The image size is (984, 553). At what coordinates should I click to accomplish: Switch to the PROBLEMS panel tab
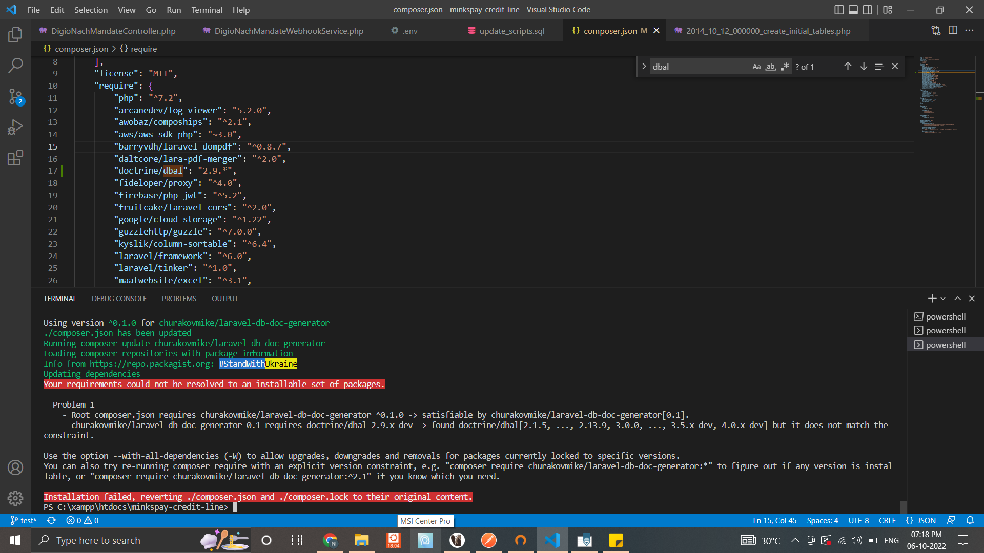(179, 299)
